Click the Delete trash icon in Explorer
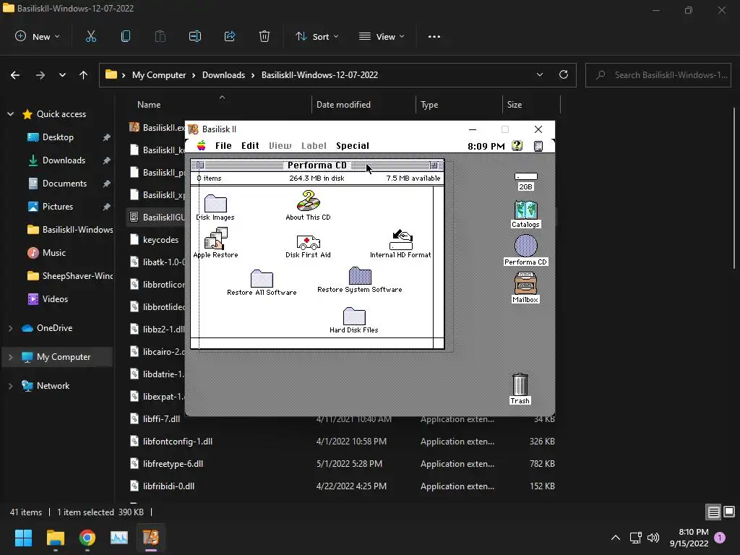 (x=264, y=36)
